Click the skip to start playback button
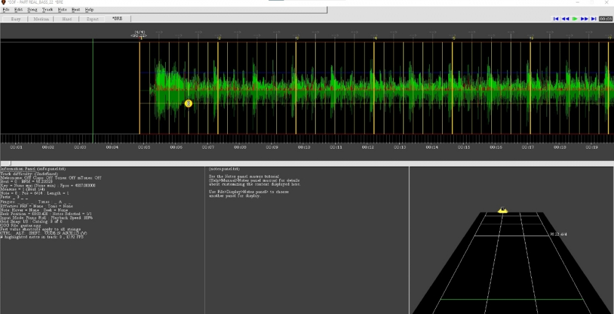The width and height of the screenshot is (614, 314). click(556, 19)
